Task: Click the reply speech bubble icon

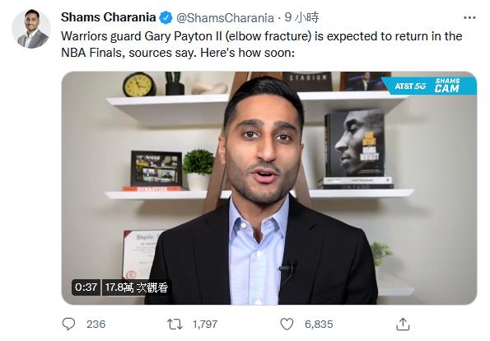Action: click(68, 325)
